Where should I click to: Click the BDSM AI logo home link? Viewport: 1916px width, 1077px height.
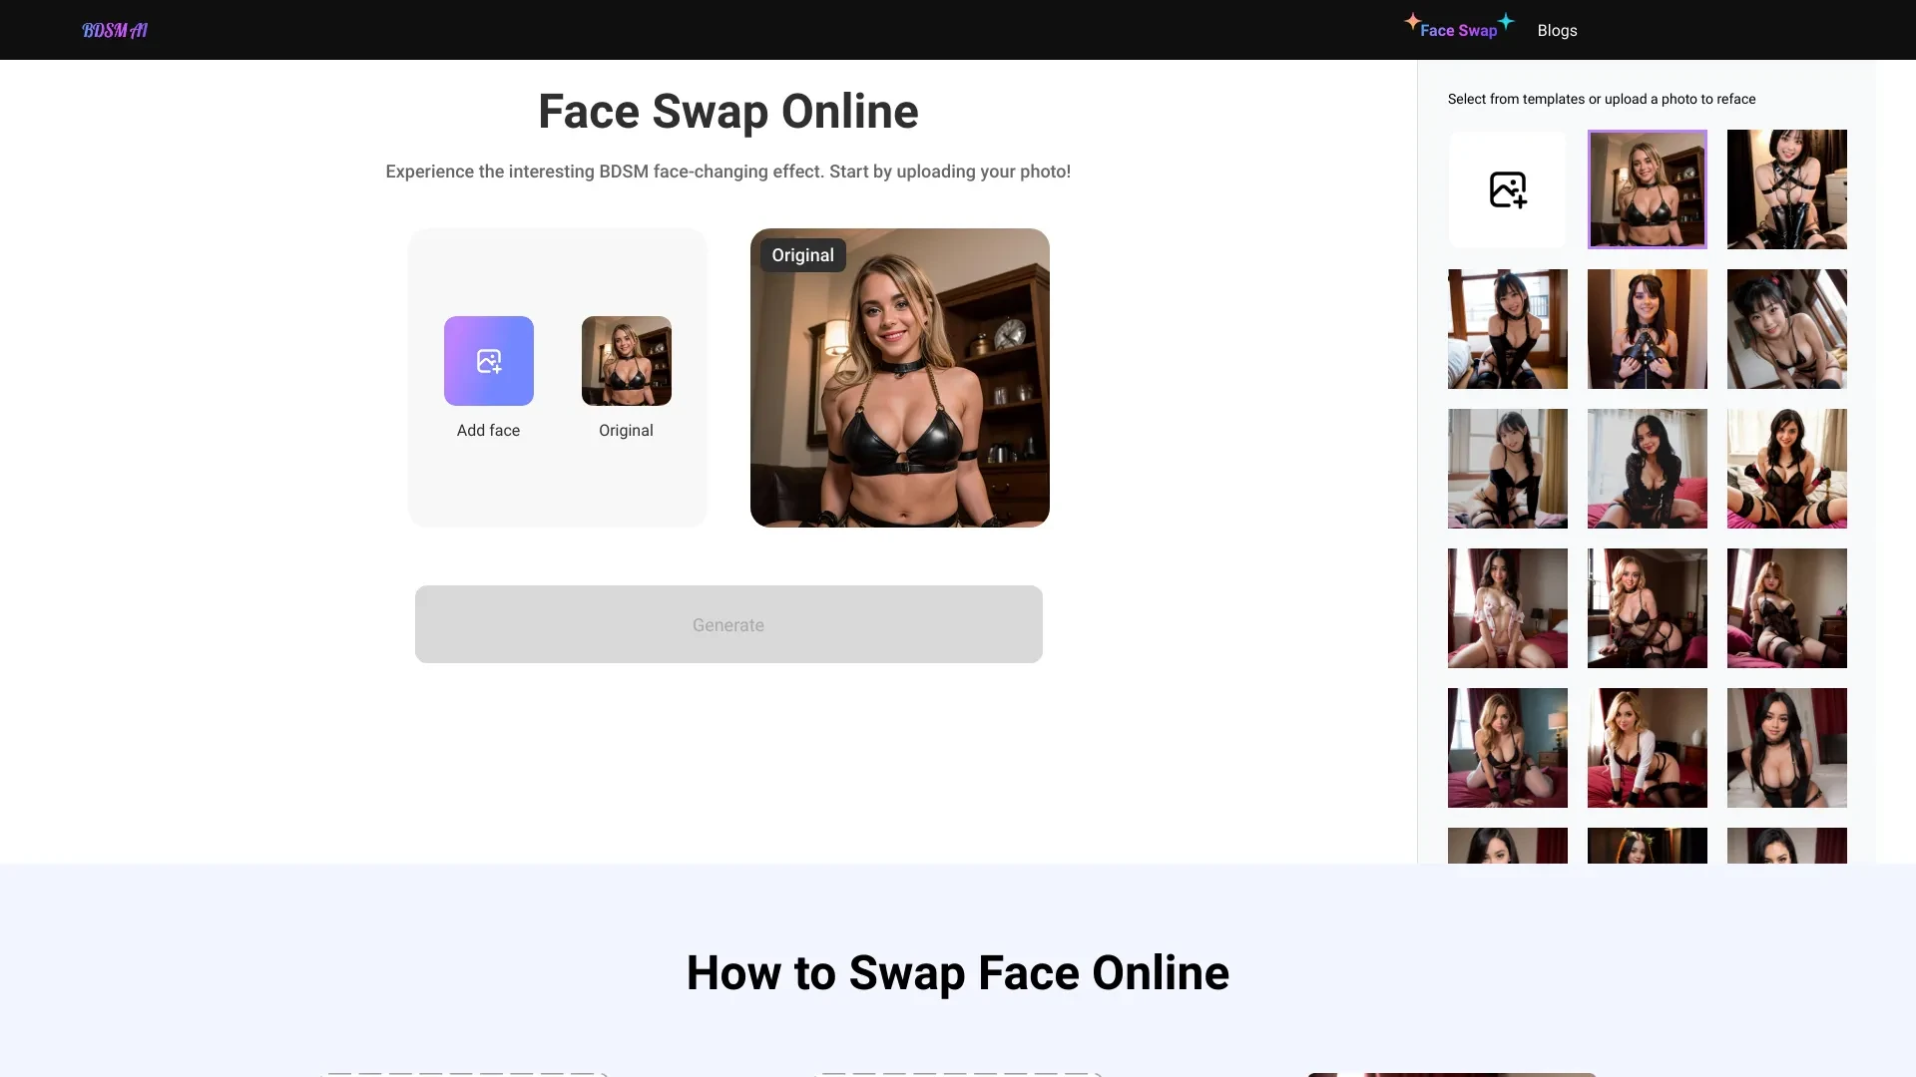pos(115,29)
